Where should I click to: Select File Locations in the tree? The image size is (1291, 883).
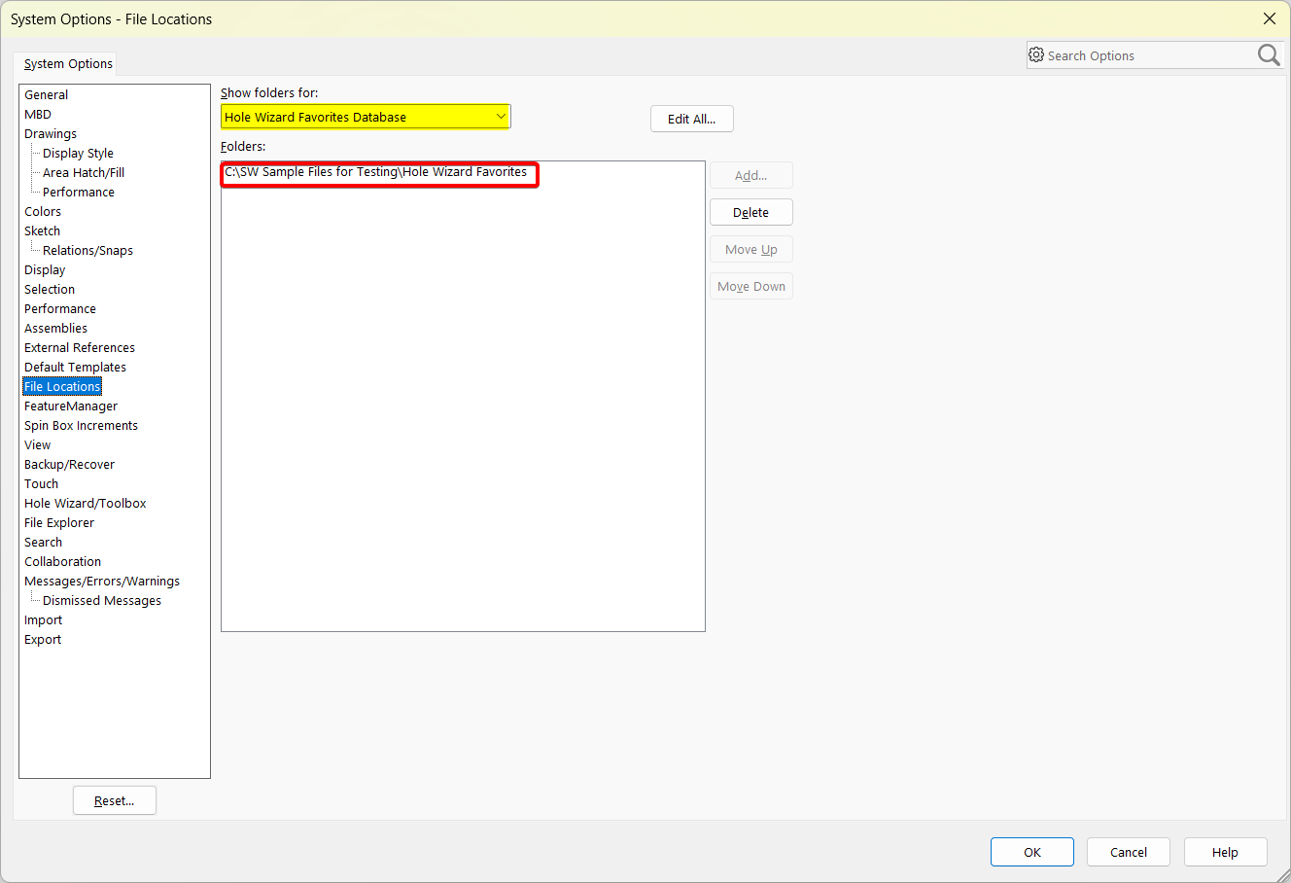62,387
